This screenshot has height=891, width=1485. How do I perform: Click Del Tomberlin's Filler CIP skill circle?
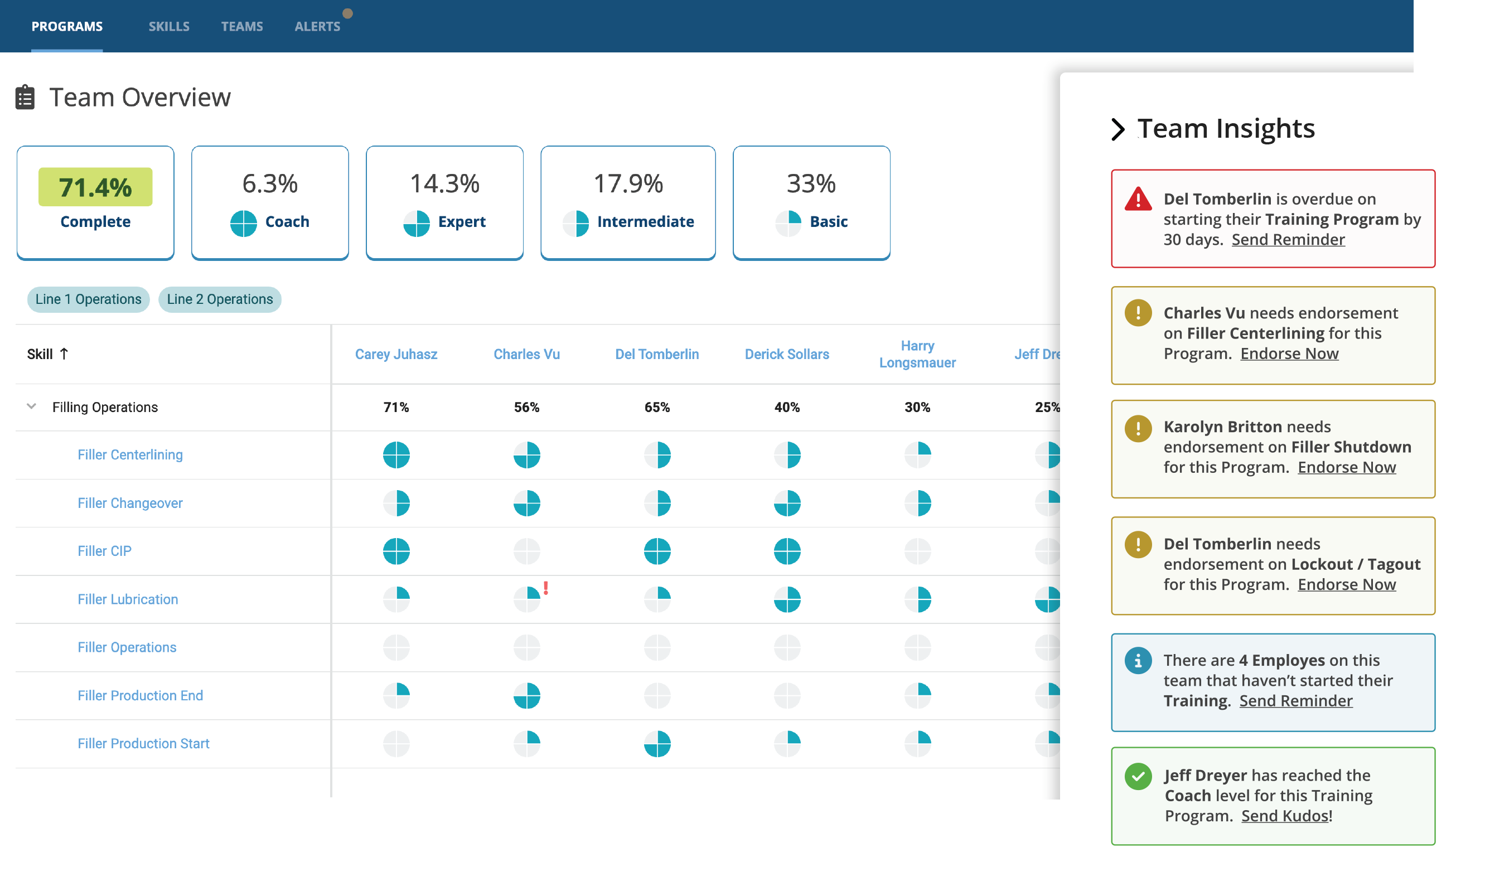657,550
